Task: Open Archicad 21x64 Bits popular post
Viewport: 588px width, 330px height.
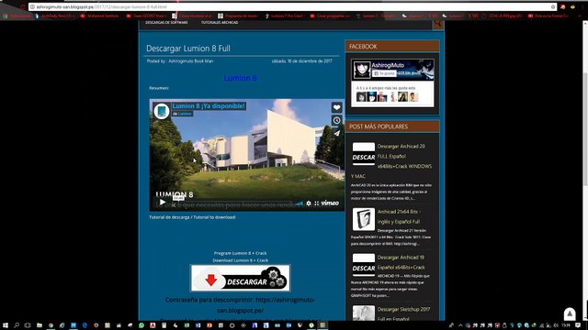Action: coord(399,216)
